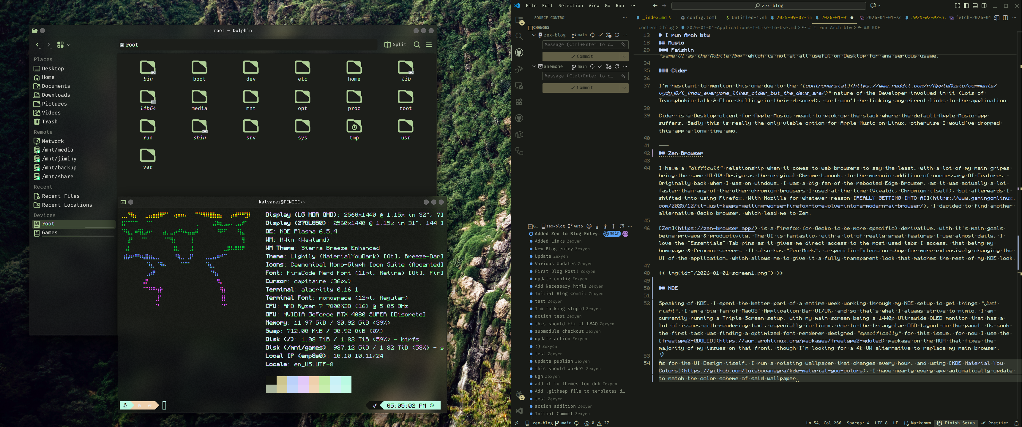The height and width of the screenshot is (427, 1022).
Task: Toggle the VS Code primary side bar
Action: [966, 6]
